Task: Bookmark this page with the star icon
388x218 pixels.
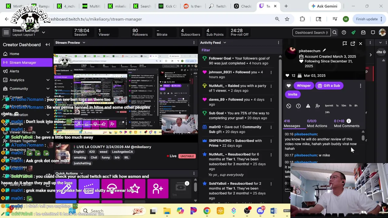Action: [287, 19]
